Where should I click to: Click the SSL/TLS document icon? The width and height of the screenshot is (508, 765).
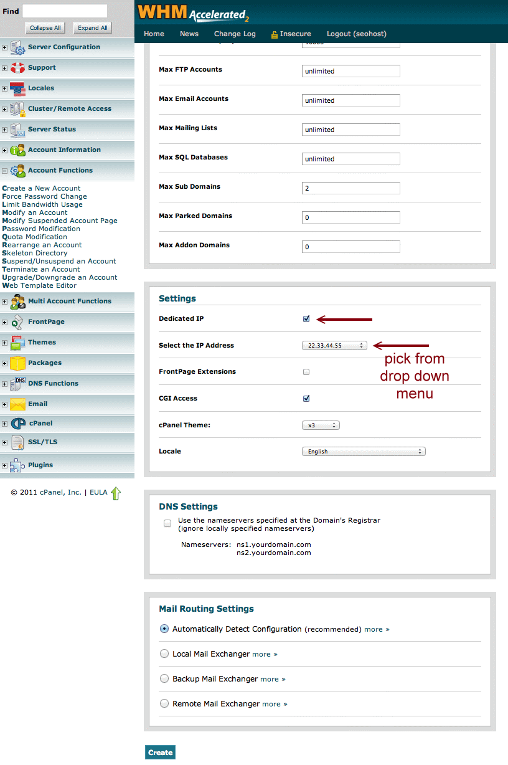coord(17,442)
